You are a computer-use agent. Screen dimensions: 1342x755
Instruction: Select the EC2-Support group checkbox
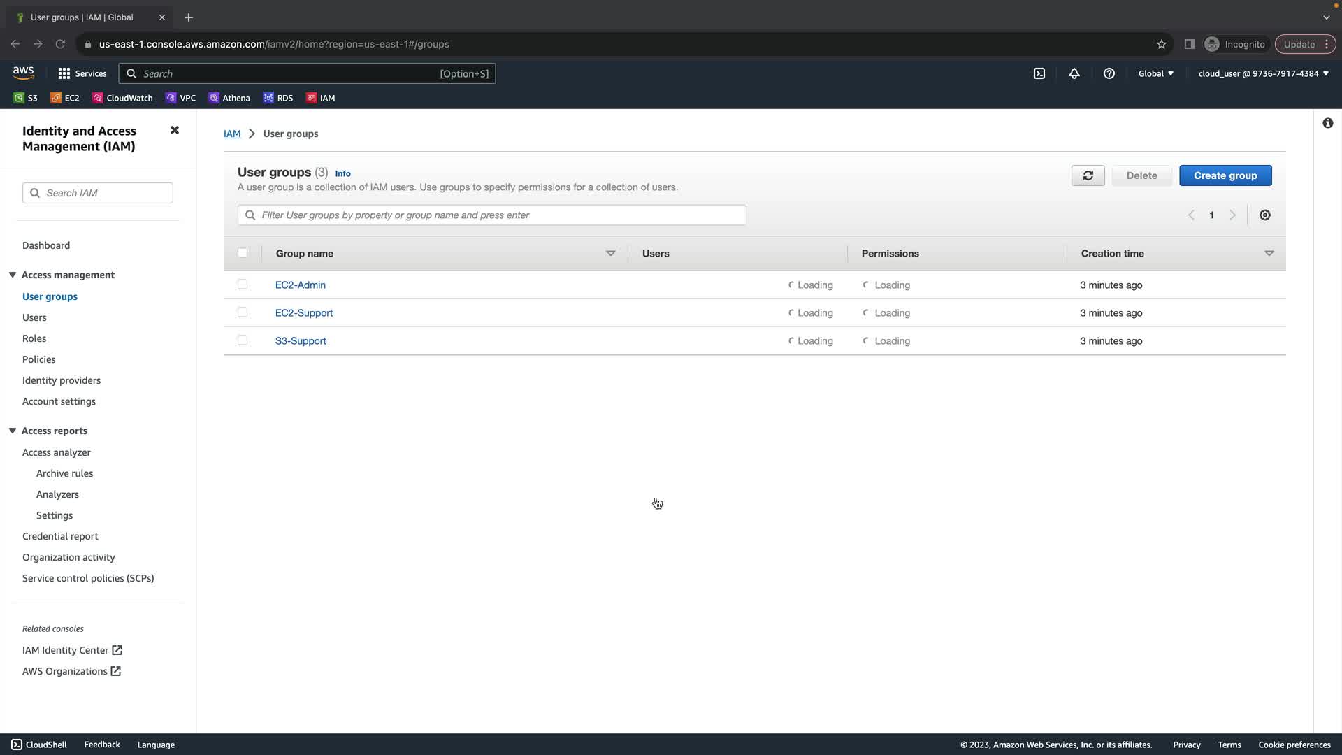(x=243, y=312)
